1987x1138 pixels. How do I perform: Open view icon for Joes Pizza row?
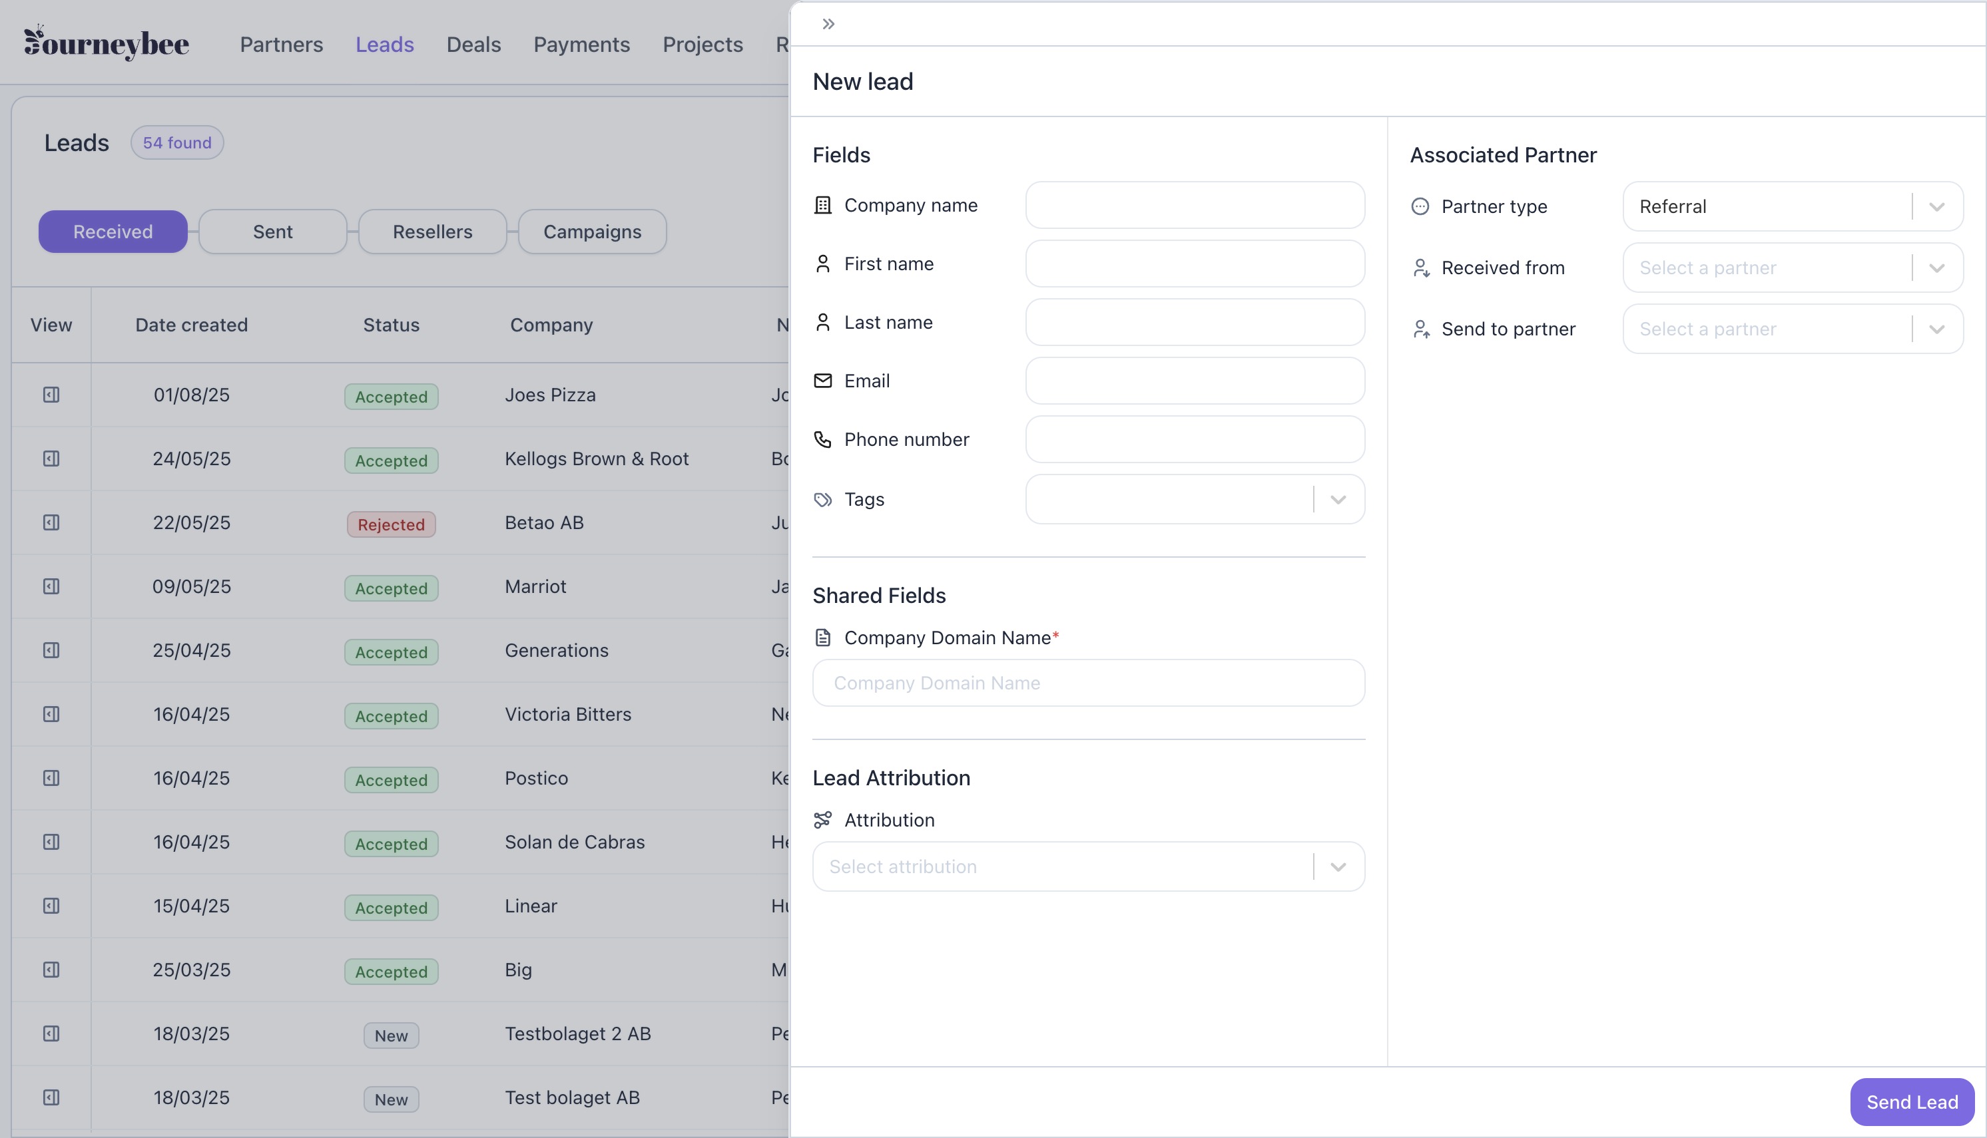pos(51,395)
